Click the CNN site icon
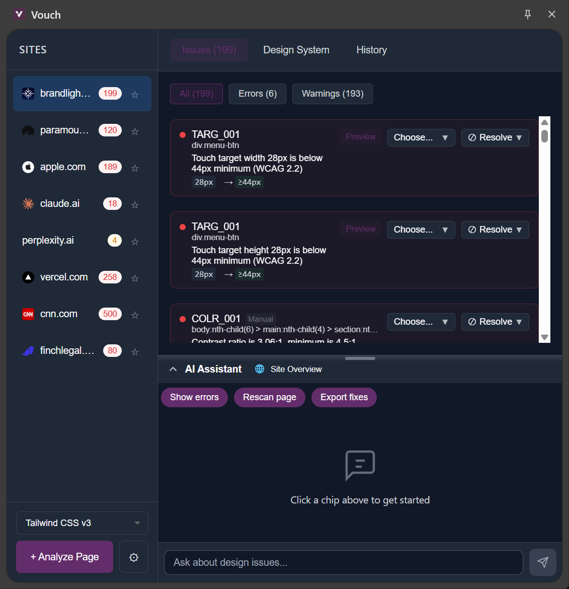 point(28,314)
